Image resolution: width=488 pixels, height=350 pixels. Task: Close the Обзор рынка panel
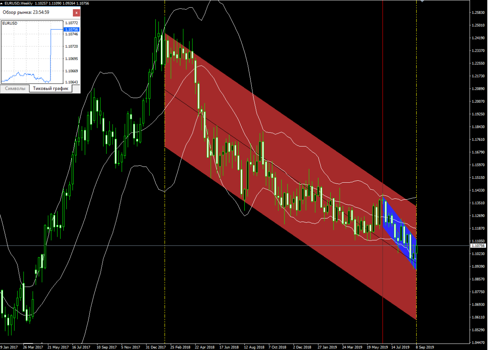point(76,12)
